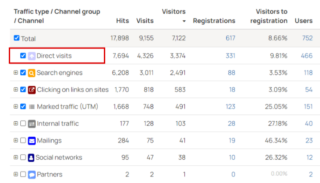Expand the Clicking on links on sites row
This screenshot has width=320, height=183.
[x=16, y=90]
